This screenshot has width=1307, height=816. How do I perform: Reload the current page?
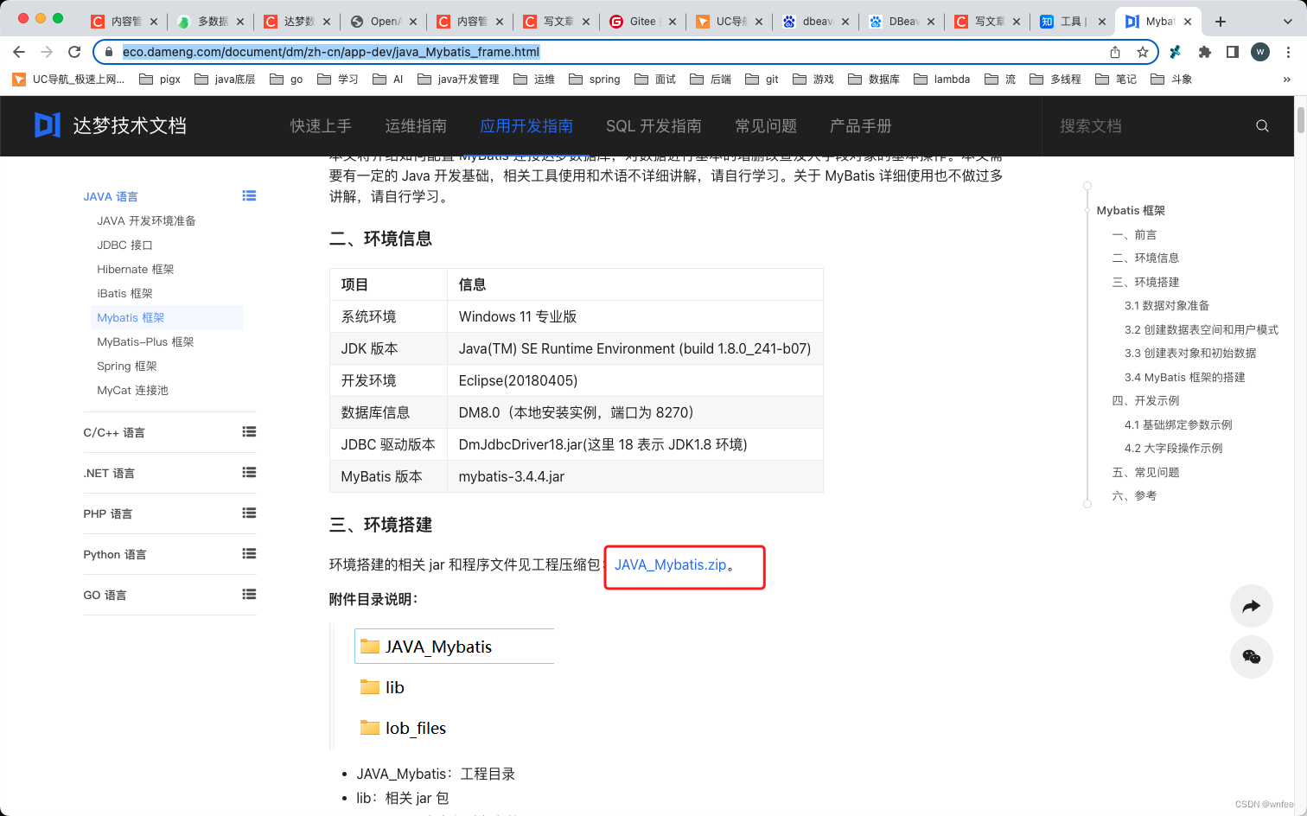click(74, 52)
